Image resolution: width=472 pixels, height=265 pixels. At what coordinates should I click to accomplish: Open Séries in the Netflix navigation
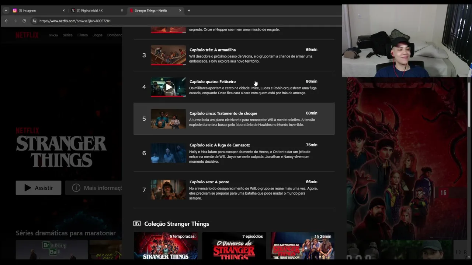tap(67, 35)
